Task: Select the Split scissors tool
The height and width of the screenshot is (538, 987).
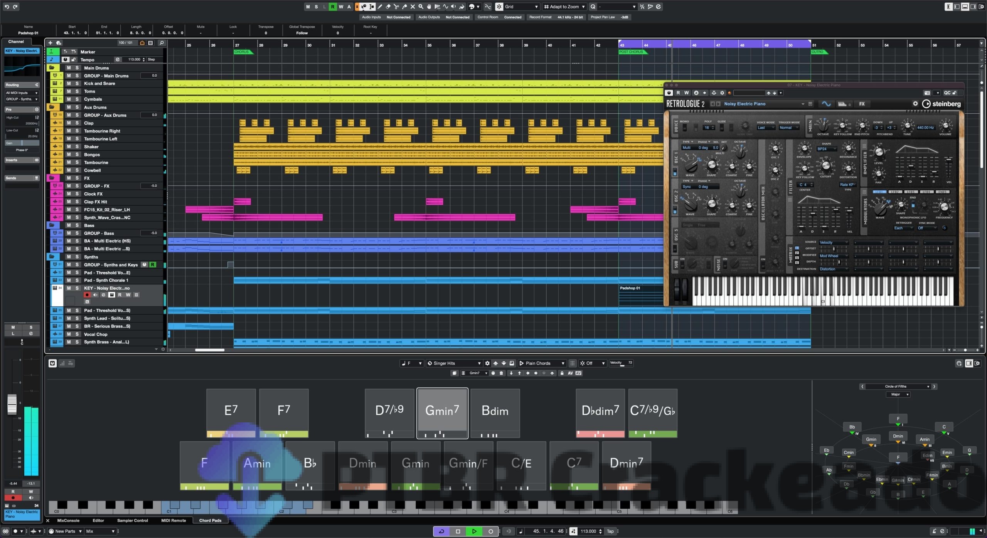Action: [x=396, y=7]
